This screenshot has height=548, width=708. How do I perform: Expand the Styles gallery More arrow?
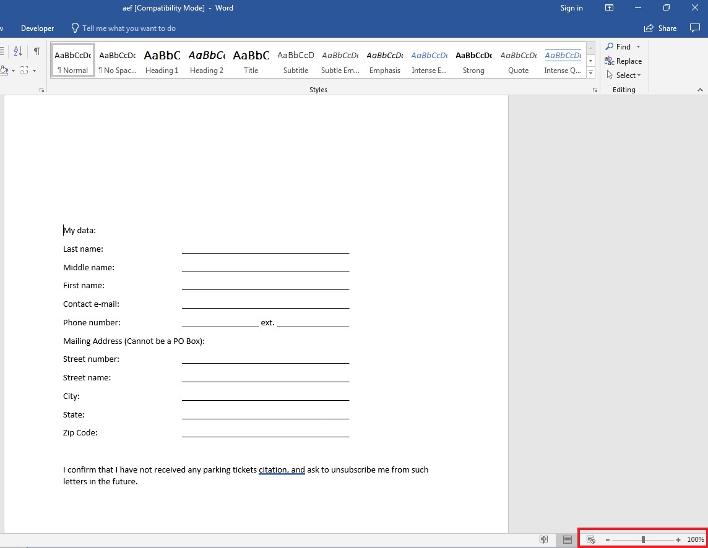(x=590, y=73)
